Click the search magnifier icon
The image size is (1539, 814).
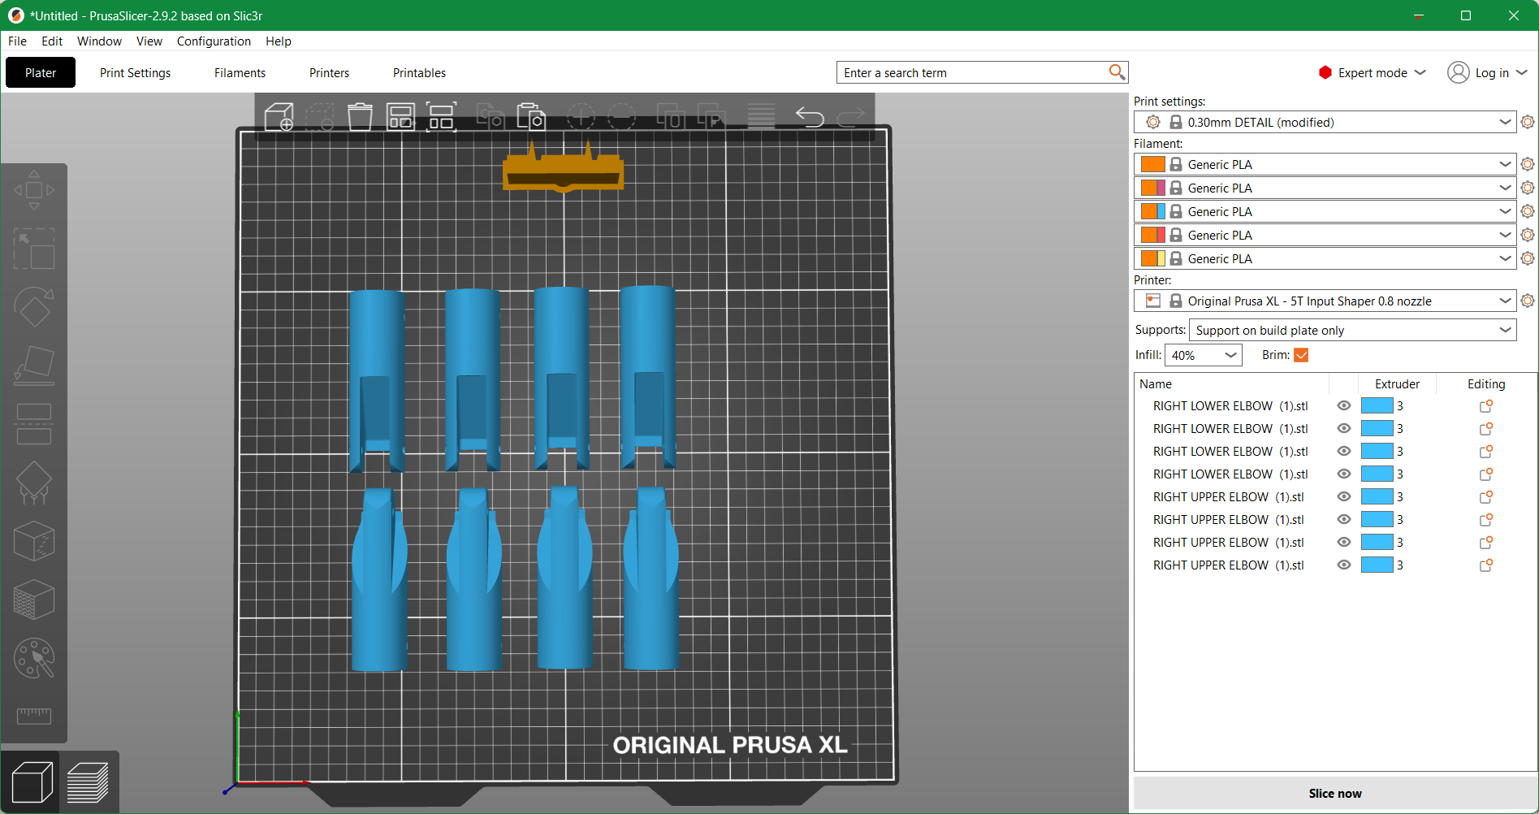pos(1118,72)
